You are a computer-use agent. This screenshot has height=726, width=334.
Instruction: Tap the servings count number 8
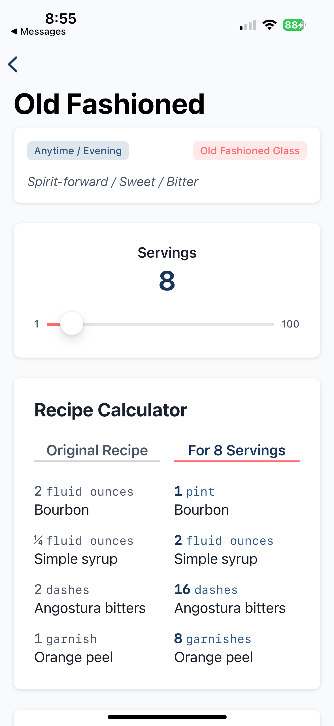[167, 281]
